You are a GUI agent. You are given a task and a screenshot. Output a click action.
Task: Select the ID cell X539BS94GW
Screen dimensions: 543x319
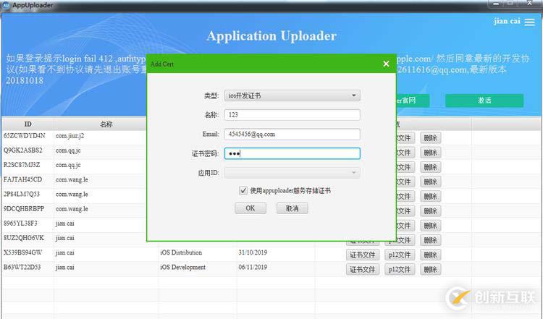pos(23,252)
